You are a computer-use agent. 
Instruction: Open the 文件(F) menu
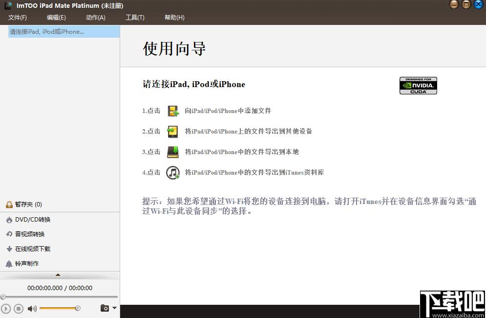(18, 18)
